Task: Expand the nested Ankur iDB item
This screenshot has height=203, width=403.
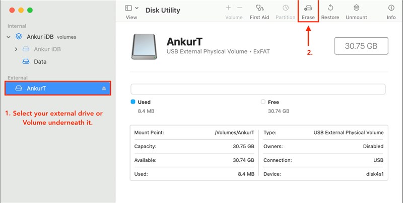Action: click(x=16, y=49)
